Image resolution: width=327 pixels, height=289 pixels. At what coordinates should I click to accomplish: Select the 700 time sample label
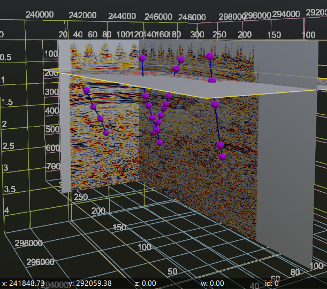(x=54, y=166)
